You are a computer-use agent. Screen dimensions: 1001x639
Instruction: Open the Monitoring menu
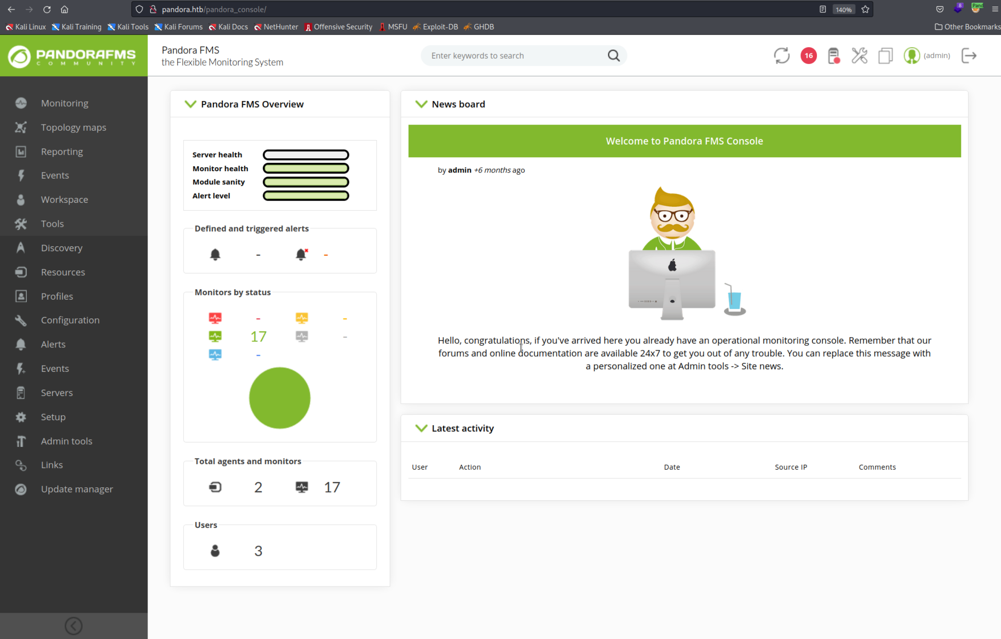point(64,103)
